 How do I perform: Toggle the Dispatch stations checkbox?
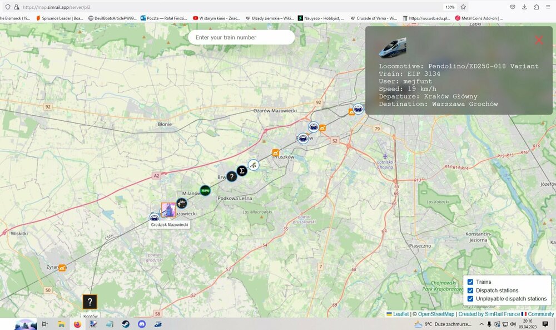pyautogui.click(x=470, y=290)
